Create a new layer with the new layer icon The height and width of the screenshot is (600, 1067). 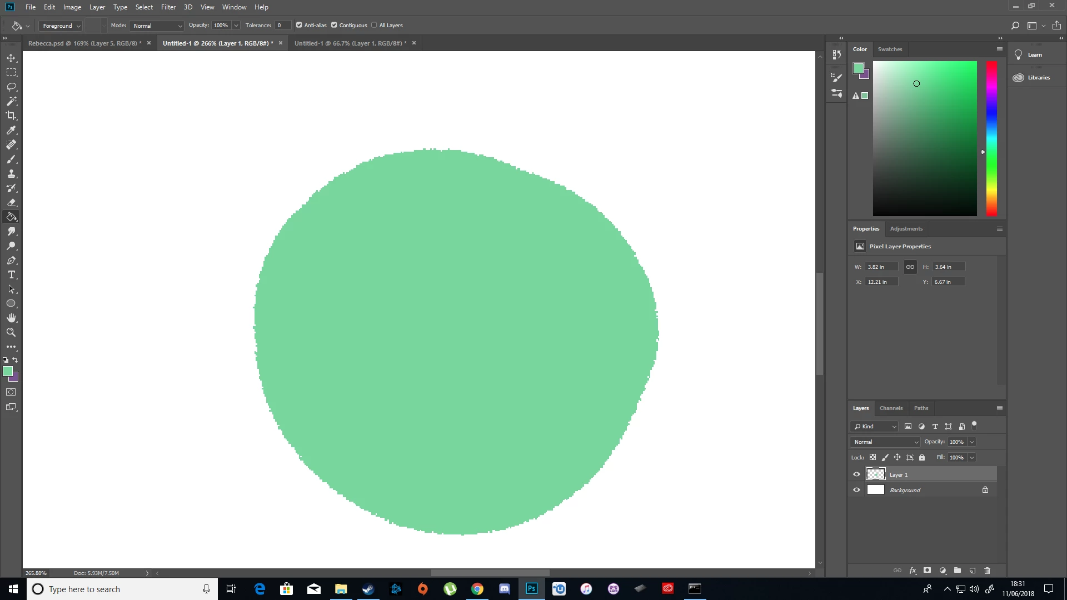pos(973,571)
